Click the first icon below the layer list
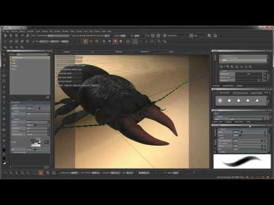Viewport: 274px width, 205px height. click(x=221, y=67)
